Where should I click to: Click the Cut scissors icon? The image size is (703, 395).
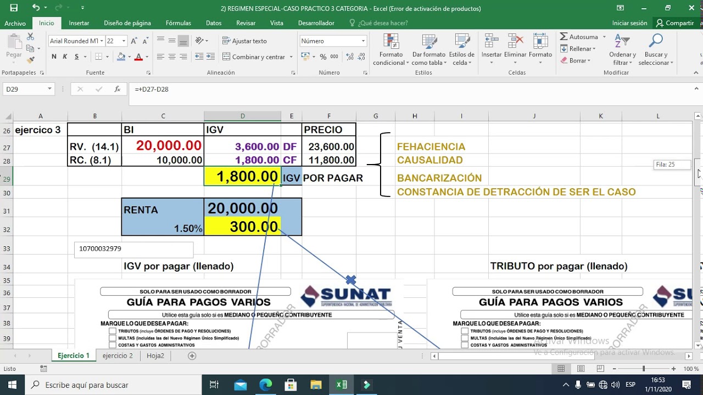point(30,37)
